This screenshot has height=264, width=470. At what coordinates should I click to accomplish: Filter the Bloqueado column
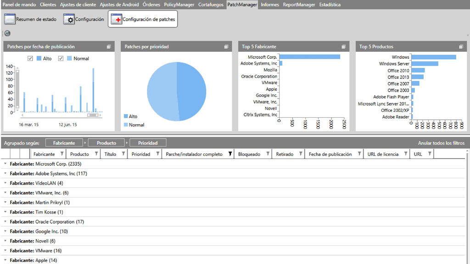coord(268,154)
